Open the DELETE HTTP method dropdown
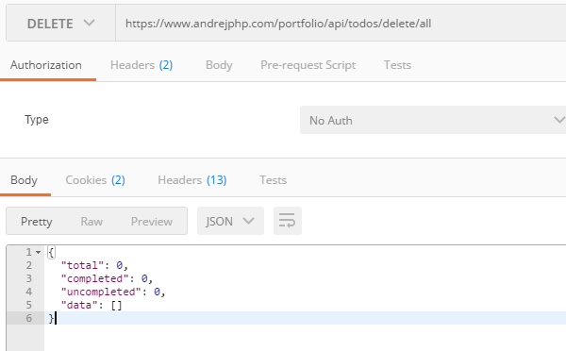This screenshot has height=351, width=566. (60, 24)
